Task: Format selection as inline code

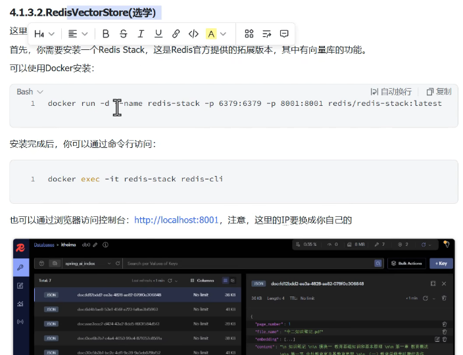Action: 193,34
